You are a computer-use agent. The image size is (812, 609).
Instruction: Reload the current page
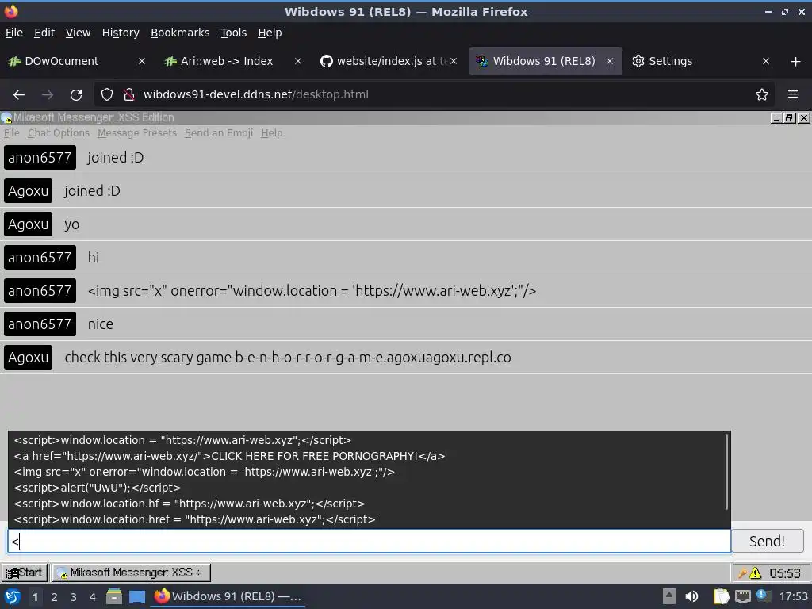click(76, 95)
